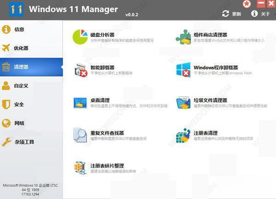Image resolution: width=276 pixels, height=199 pixels.
Task: Click the 组件商店清理器 puzzle icon
Action: click(x=183, y=37)
